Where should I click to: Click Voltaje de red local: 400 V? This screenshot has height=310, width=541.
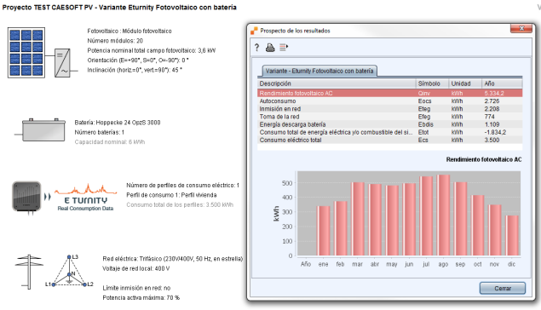coord(136,268)
